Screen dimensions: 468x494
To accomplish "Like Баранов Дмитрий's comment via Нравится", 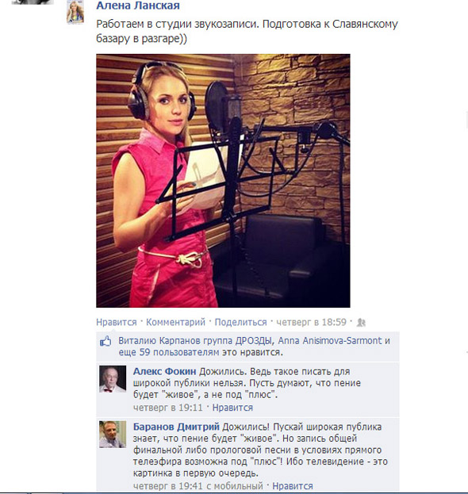I will 293,486.
